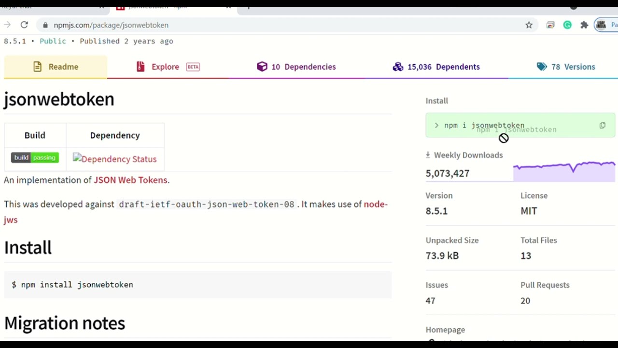Click the screenshot extension icon beside Grammarly

click(x=550, y=25)
